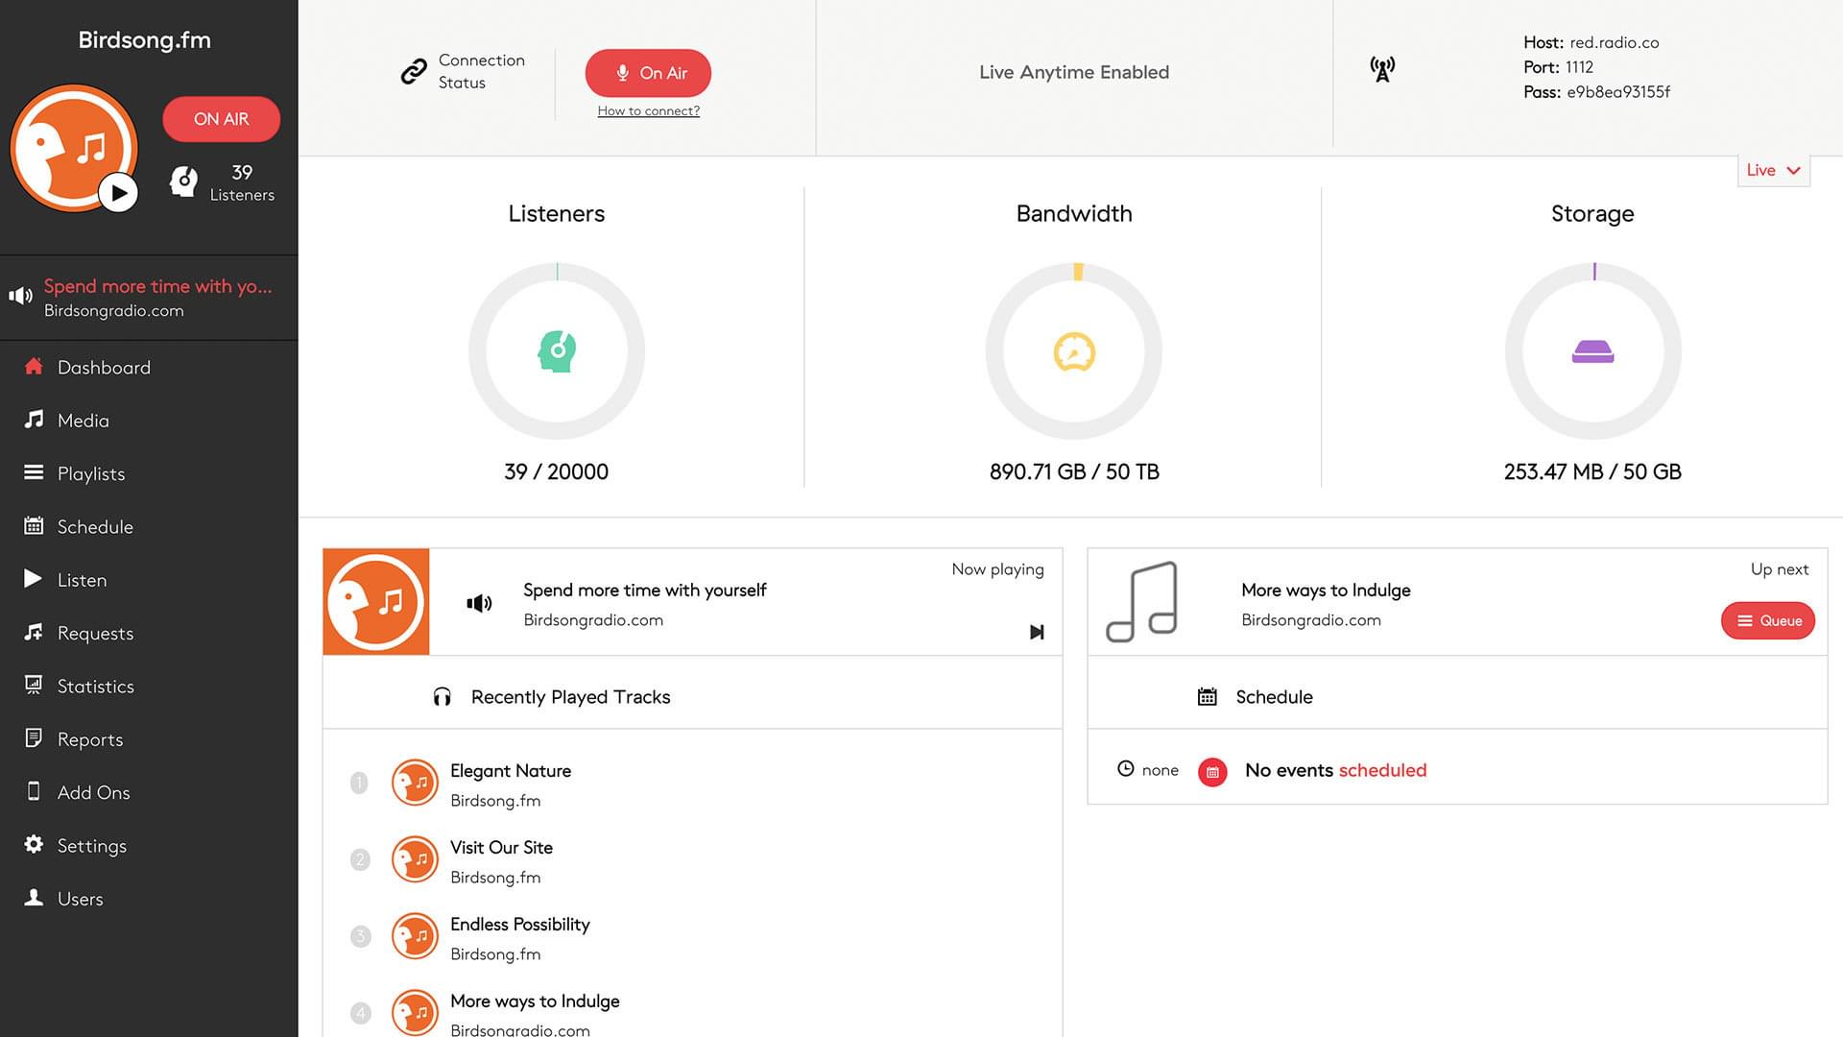Select Elegant Nature recently played track
The height and width of the screenshot is (1037, 1843).
510,771
